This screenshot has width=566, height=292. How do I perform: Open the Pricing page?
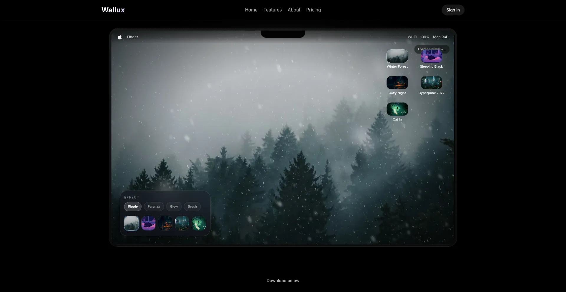tap(313, 10)
